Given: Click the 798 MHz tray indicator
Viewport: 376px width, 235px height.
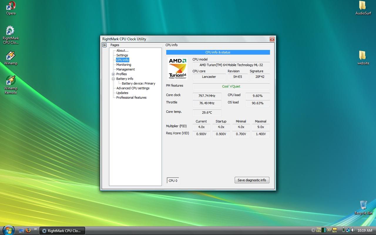Looking at the screenshot, I should [x=319, y=230].
